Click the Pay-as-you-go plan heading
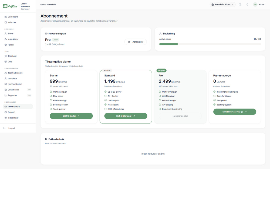 click(222, 75)
